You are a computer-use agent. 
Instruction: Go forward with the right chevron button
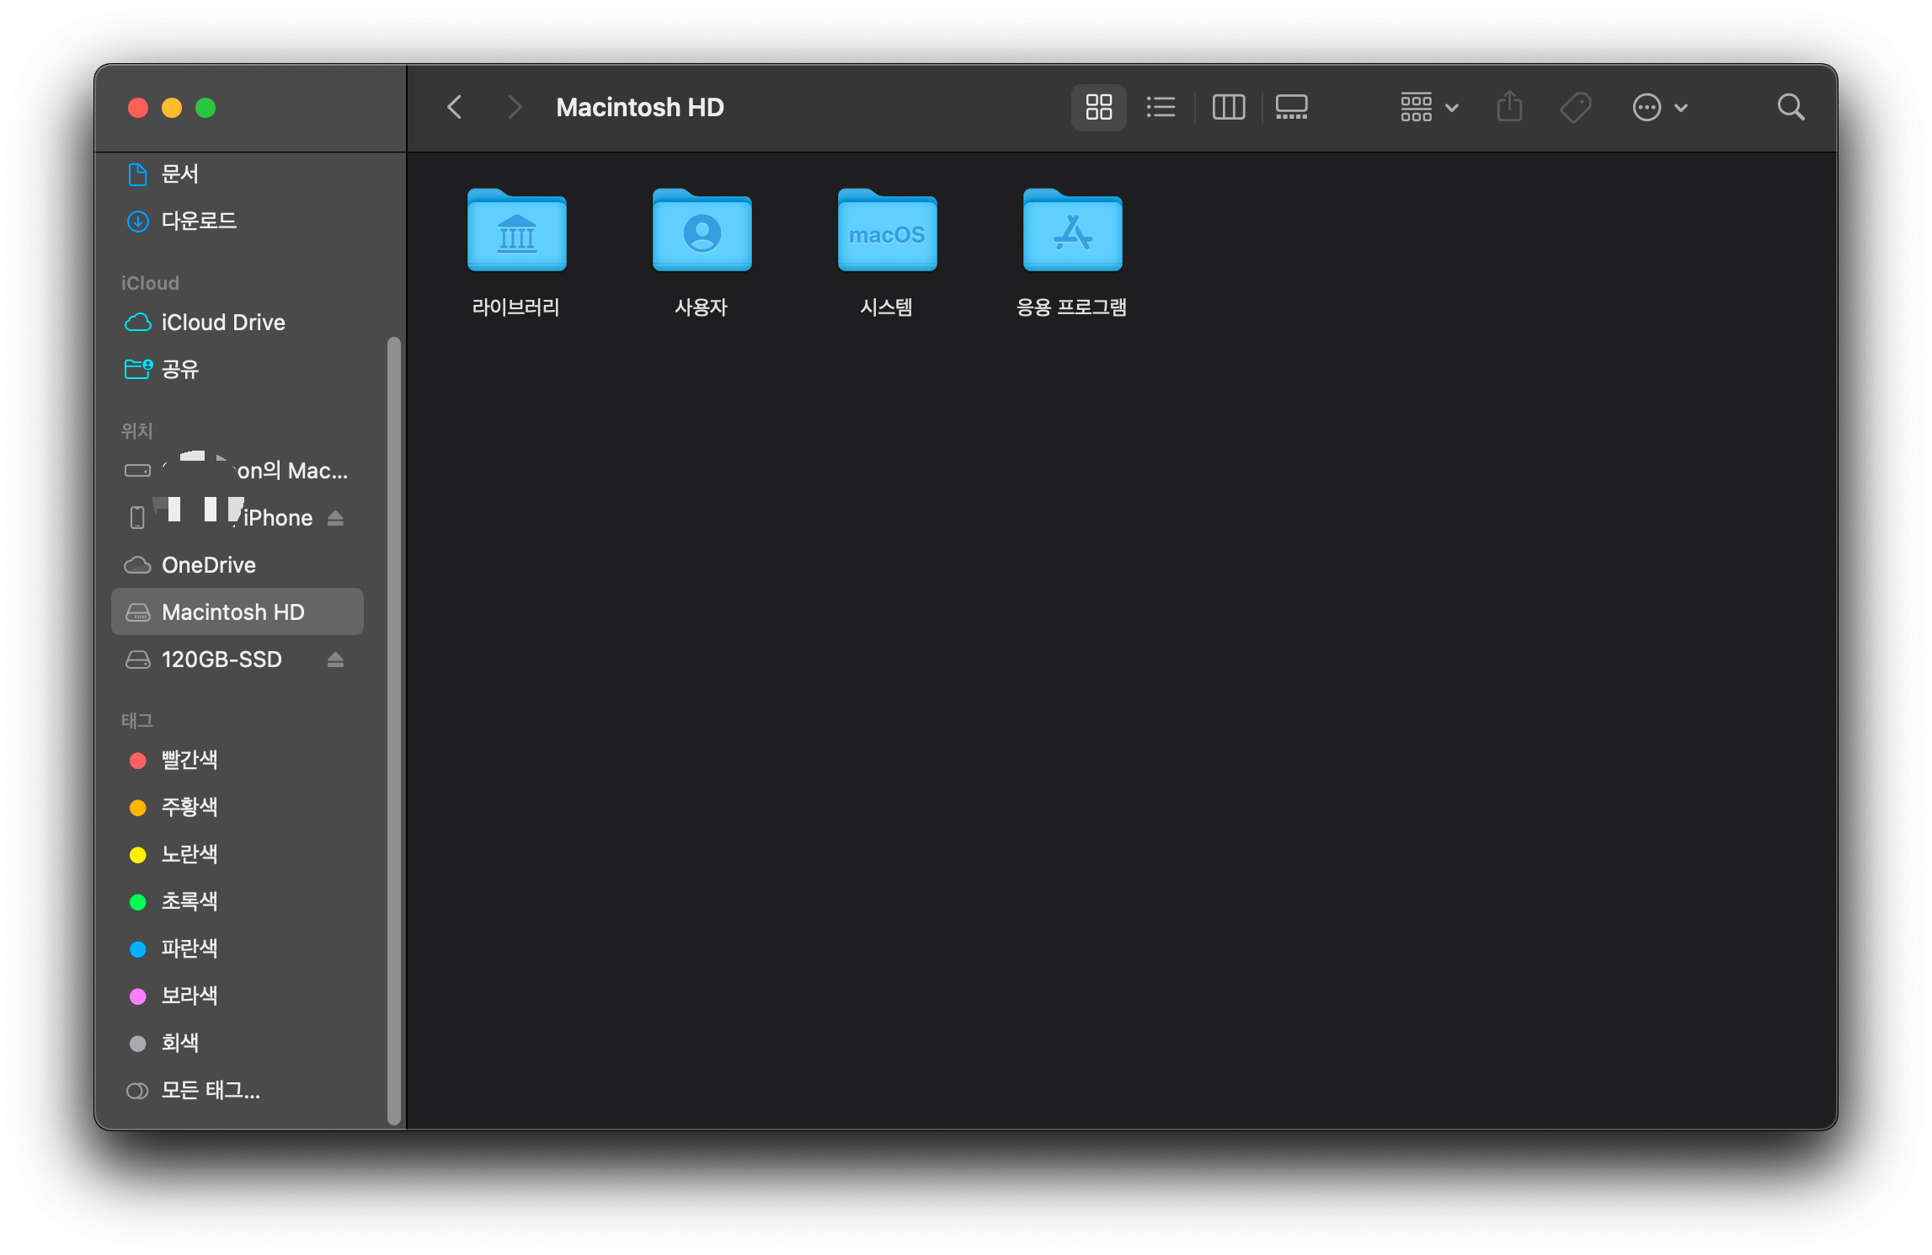pos(515,108)
